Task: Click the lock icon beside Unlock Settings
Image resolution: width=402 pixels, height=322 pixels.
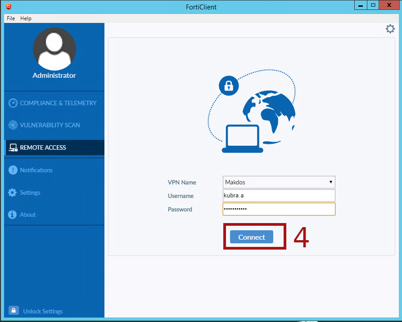Action: [x=13, y=310]
